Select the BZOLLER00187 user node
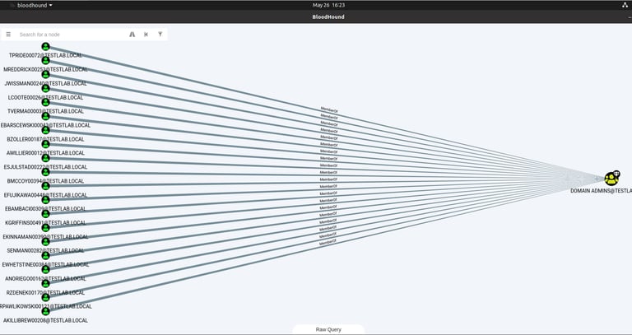The image size is (632, 335). click(45, 130)
